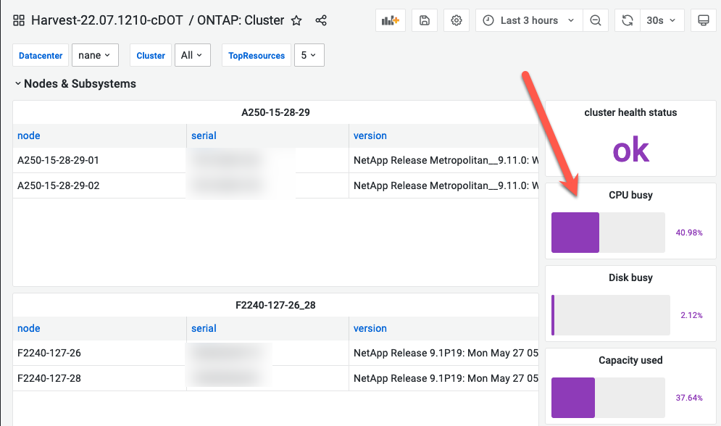Change the TopResources count dropdown
The image size is (721, 426).
click(x=309, y=54)
